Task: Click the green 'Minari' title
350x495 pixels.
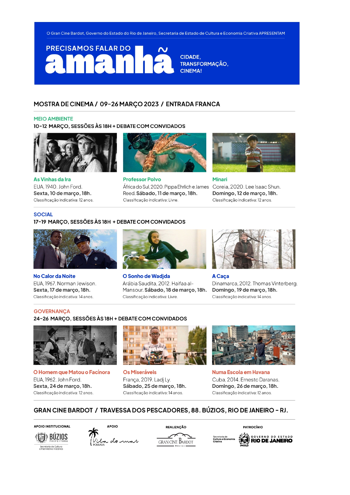Action: coord(220,179)
